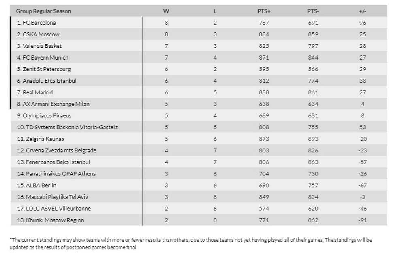This screenshot has width=415, height=254.
Task: Sort by the W column header
Action: click(x=166, y=11)
